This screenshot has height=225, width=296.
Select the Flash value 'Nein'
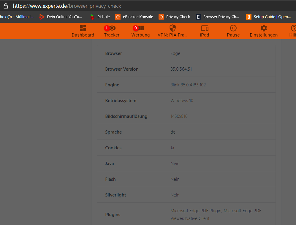pos(175,179)
